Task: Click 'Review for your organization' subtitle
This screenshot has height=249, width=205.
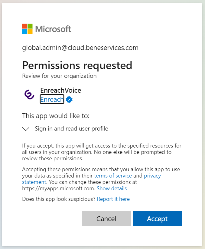Action: (x=59, y=76)
